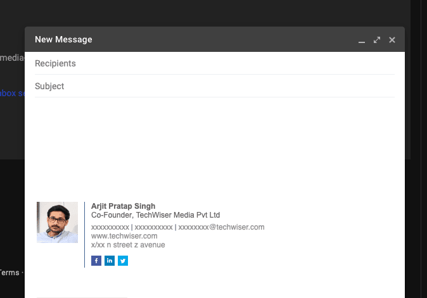The height and width of the screenshot is (298, 427).
Task: Open the www.techwiser.com link
Action: pyautogui.click(x=124, y=236)
